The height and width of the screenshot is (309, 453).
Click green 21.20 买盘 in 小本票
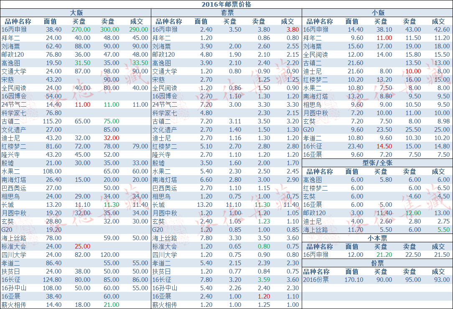point(384,255)
